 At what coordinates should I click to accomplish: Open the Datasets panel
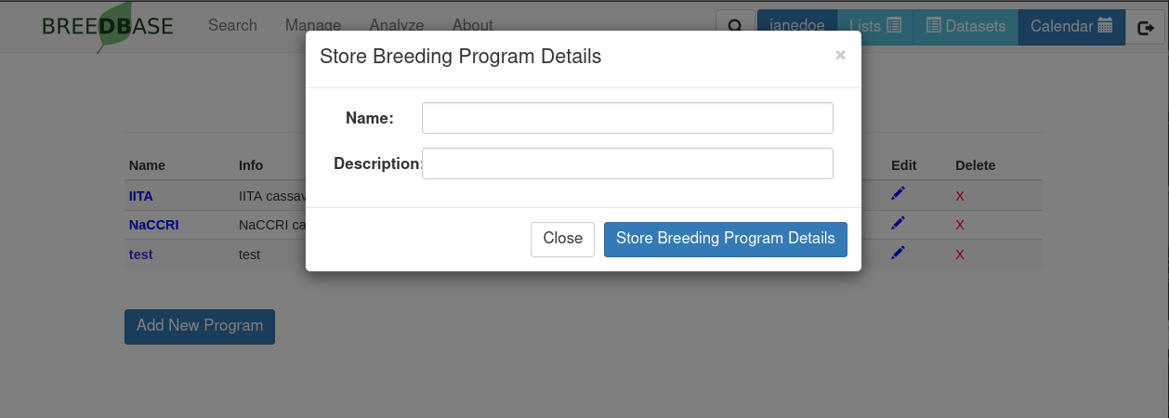click(966, 27)
